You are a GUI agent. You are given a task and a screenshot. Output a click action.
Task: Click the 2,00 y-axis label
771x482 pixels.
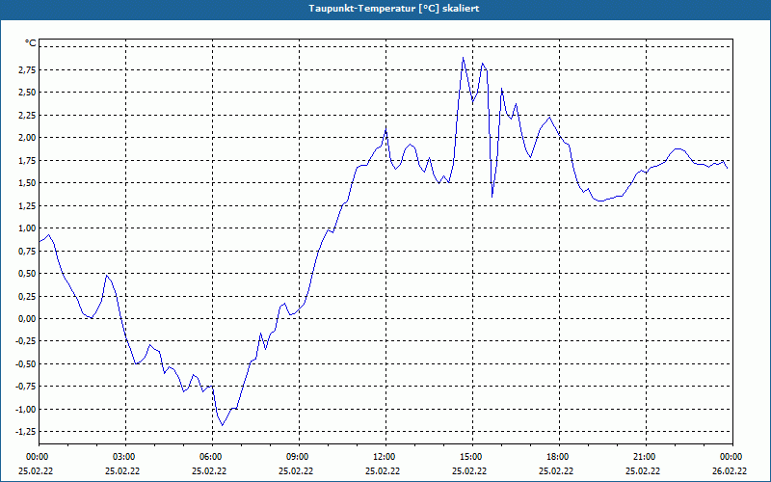click(x=28, y=138)
